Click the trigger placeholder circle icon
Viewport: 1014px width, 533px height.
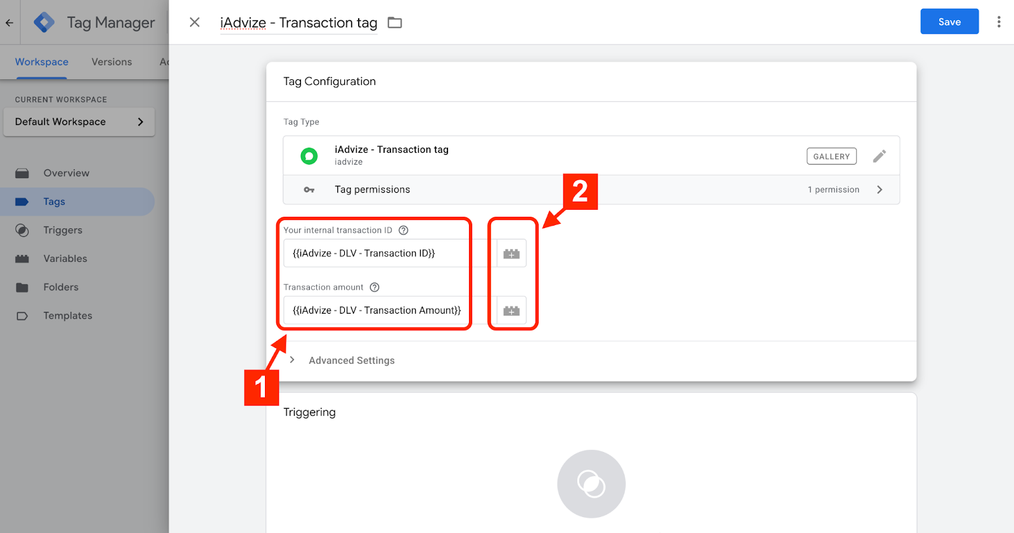pyautogui.click(x=591, y=484)
